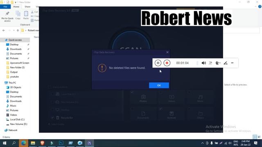This screenshot has width=262, height=147.
Task: Open the screen recorder taskbar icon
Action: point(80,143)
